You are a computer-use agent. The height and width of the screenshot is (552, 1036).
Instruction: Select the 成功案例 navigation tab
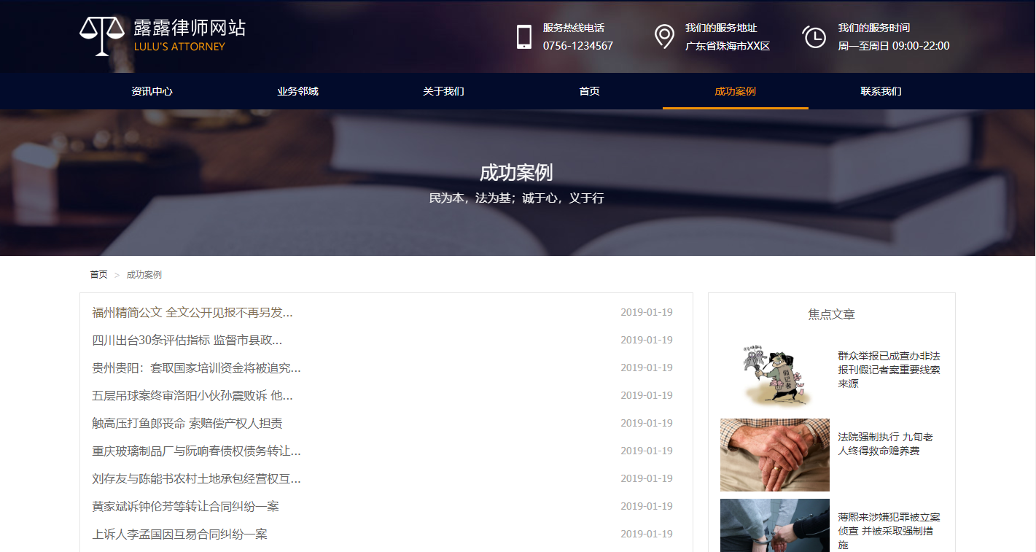click(735, 91)
